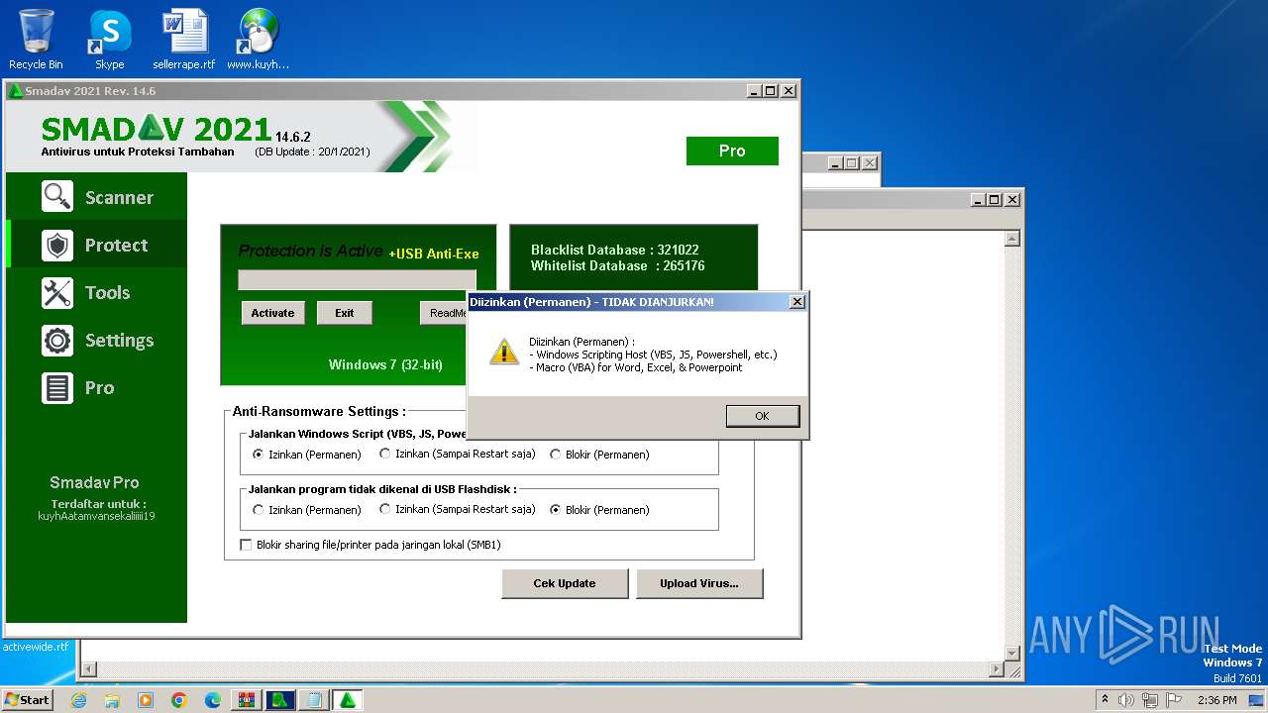
Task: Select Izinkan (Sampai Restart saja) for Windows Script
Action: click(x=385, y=455)
